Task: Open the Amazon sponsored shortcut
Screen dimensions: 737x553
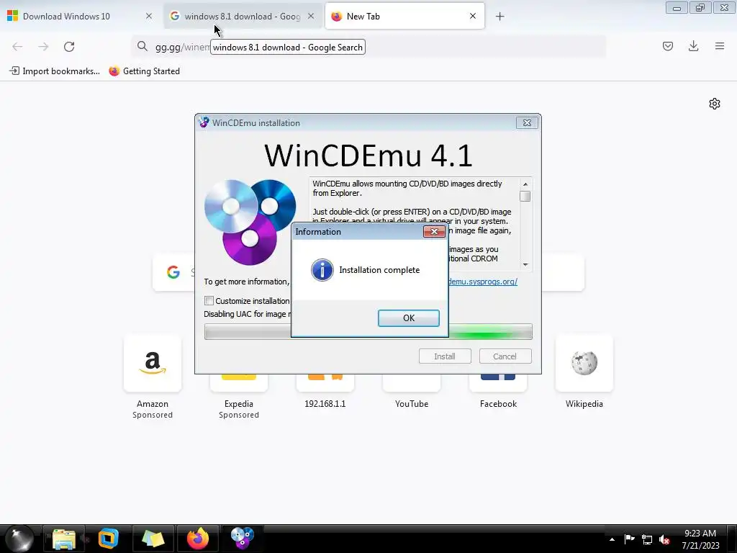Action: point(153,363)
